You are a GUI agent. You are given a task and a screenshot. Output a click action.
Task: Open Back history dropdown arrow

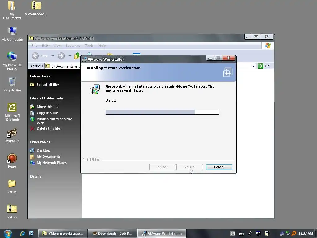click(x=53, y=56)
